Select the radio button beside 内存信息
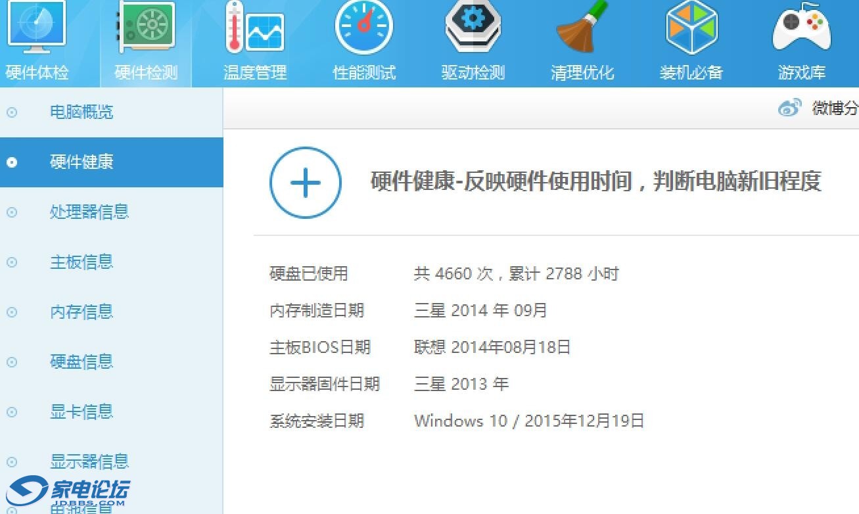859x514 pixels. coord(11,312)
